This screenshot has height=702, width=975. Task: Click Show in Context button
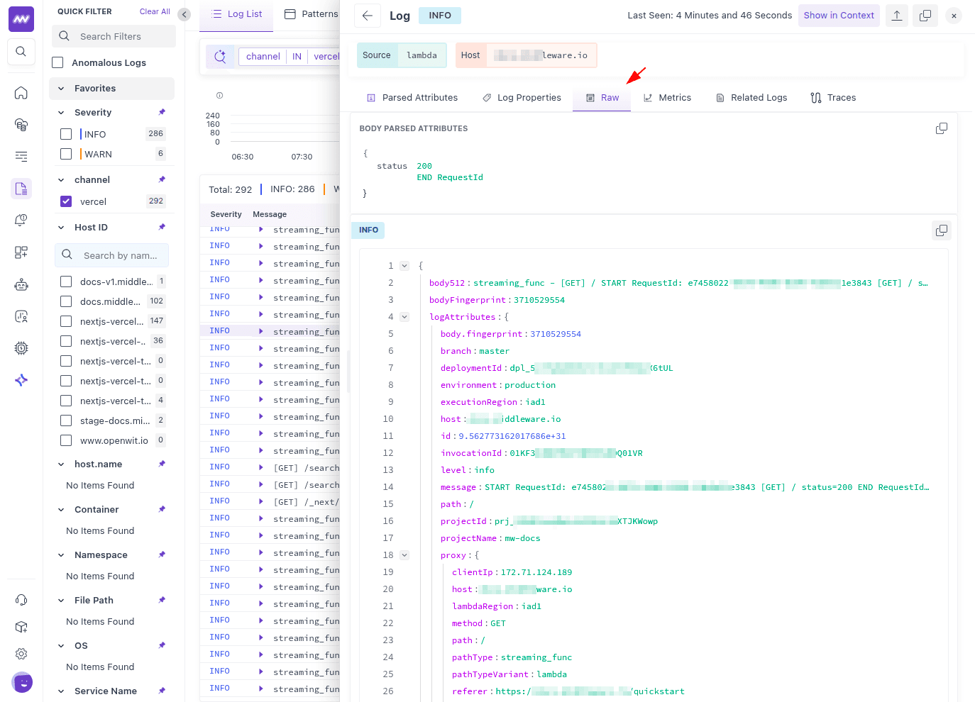[x=838, y=16]
